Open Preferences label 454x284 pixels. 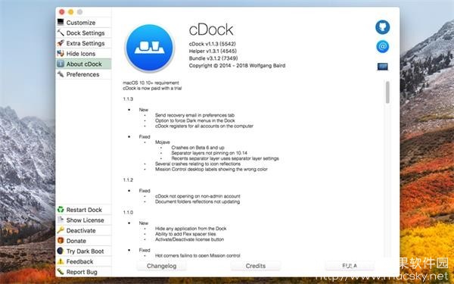tap(82, 74)
